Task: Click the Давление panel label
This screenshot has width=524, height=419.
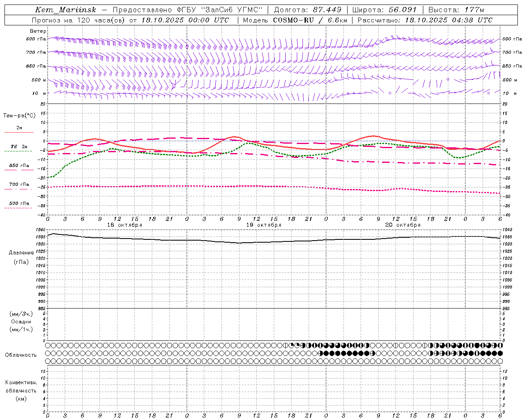Action: coord(21,253)
